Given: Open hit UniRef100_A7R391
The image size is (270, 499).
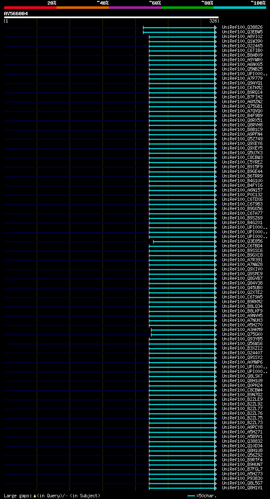Looking at the screenshot, I should coord(242,260).
